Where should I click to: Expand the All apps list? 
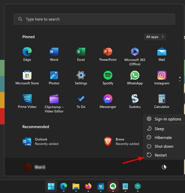tap(155, 37)
